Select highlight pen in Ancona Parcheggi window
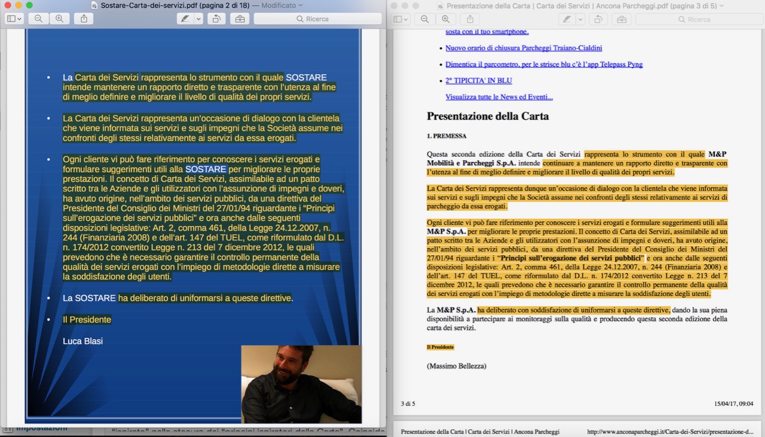Image resolution: width=765 pixels, height=437 pixels. click(x=567, y=19)
